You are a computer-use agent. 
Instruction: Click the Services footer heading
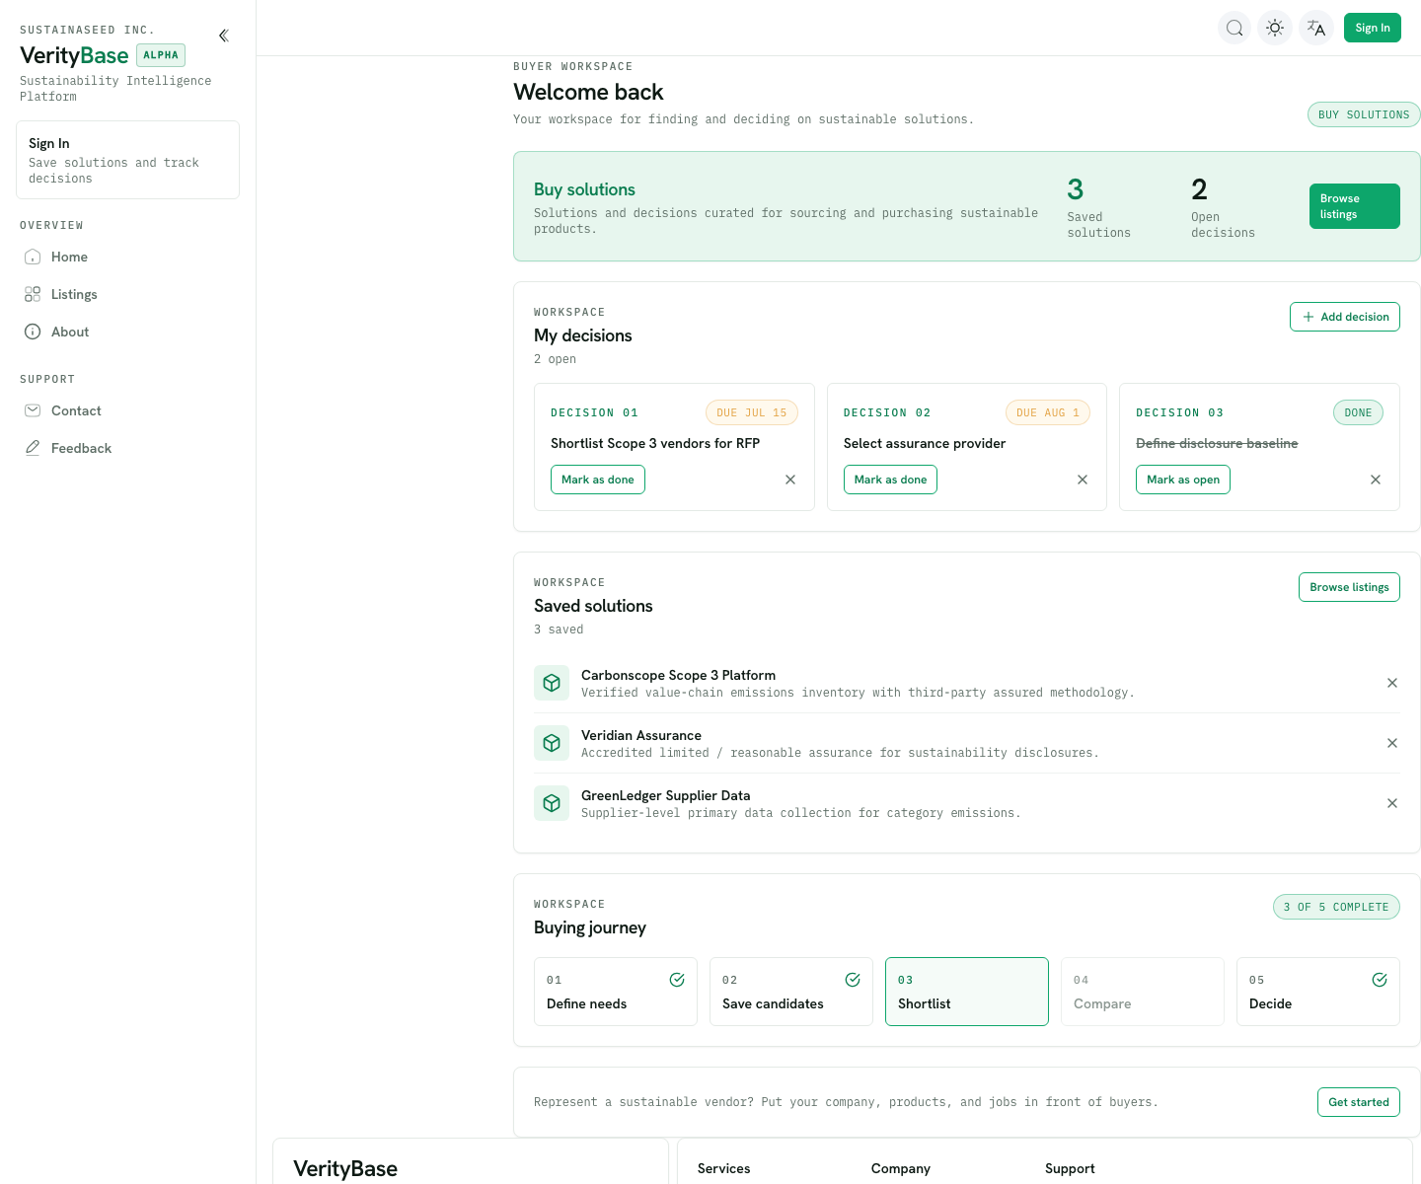point(723,1168)
